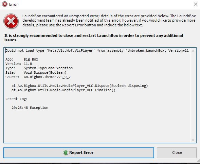Click the small red error icon in title bar
This screenshot has width=200, height=164.
pos(5,4)
